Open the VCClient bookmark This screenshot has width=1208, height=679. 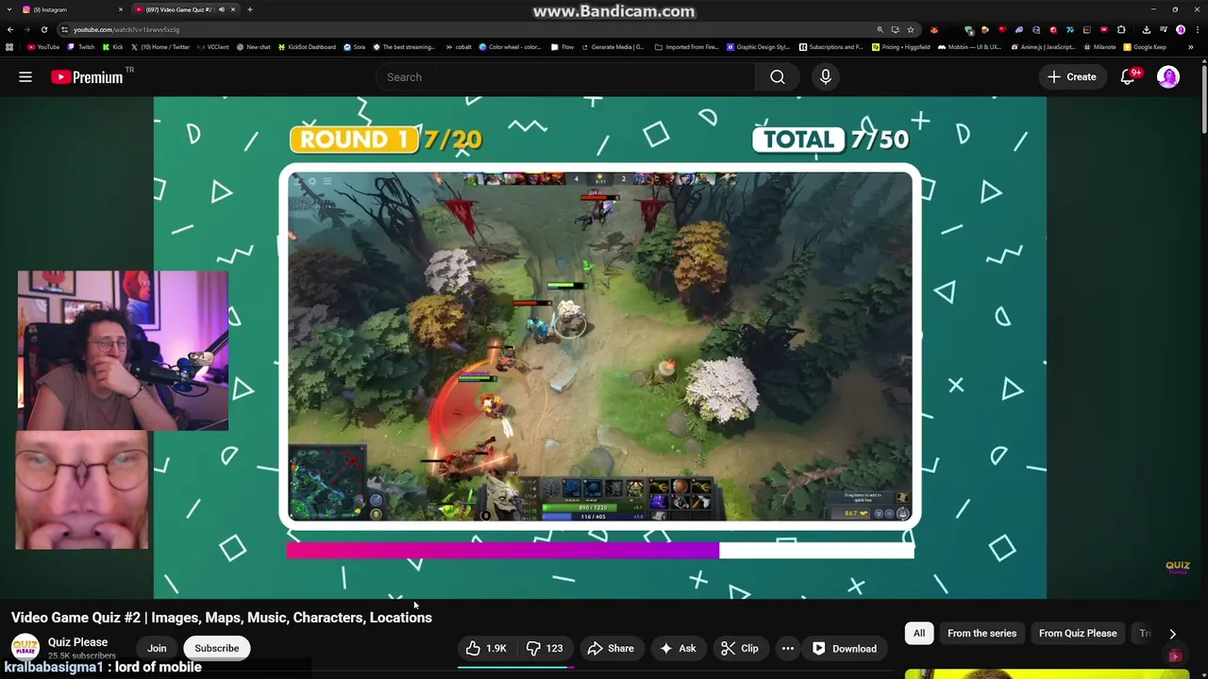[213, 47]
